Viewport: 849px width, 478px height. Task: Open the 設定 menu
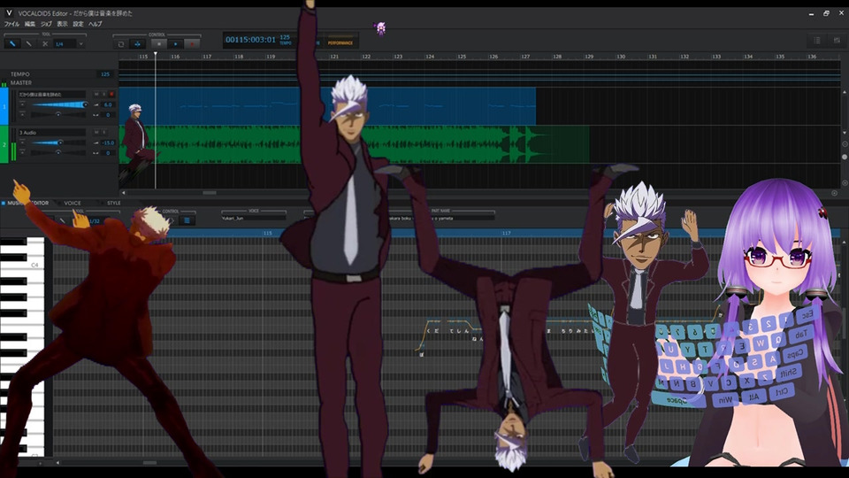(78, 24)
